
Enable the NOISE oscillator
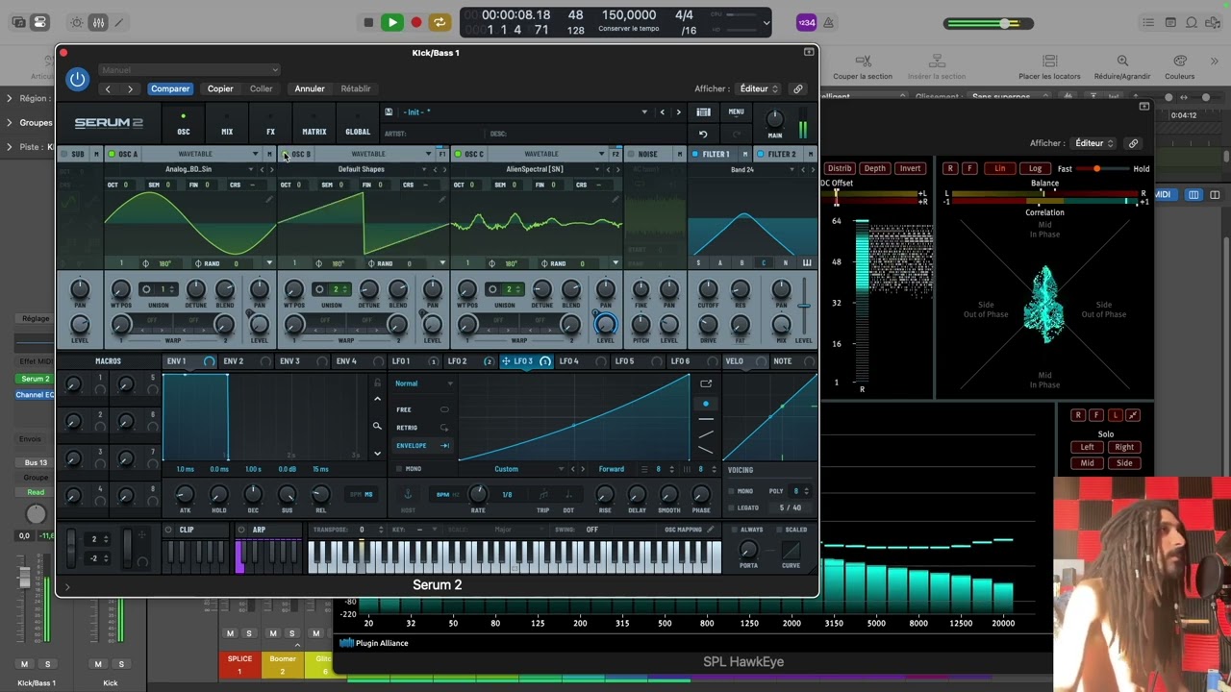631,154
